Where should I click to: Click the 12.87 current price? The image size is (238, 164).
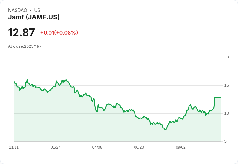[21, 33]
